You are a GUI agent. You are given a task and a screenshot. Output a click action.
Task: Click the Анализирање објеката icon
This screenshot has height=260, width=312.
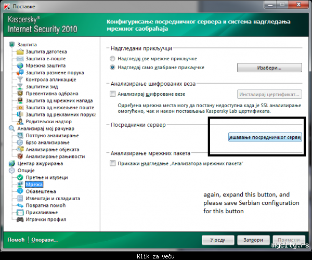20,150
